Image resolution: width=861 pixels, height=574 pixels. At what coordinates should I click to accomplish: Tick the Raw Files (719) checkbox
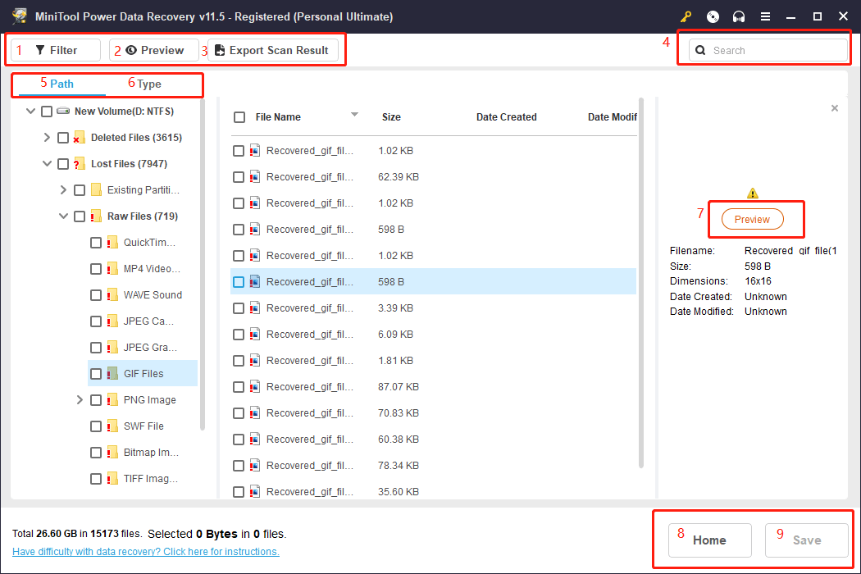[x=79, y=216]
